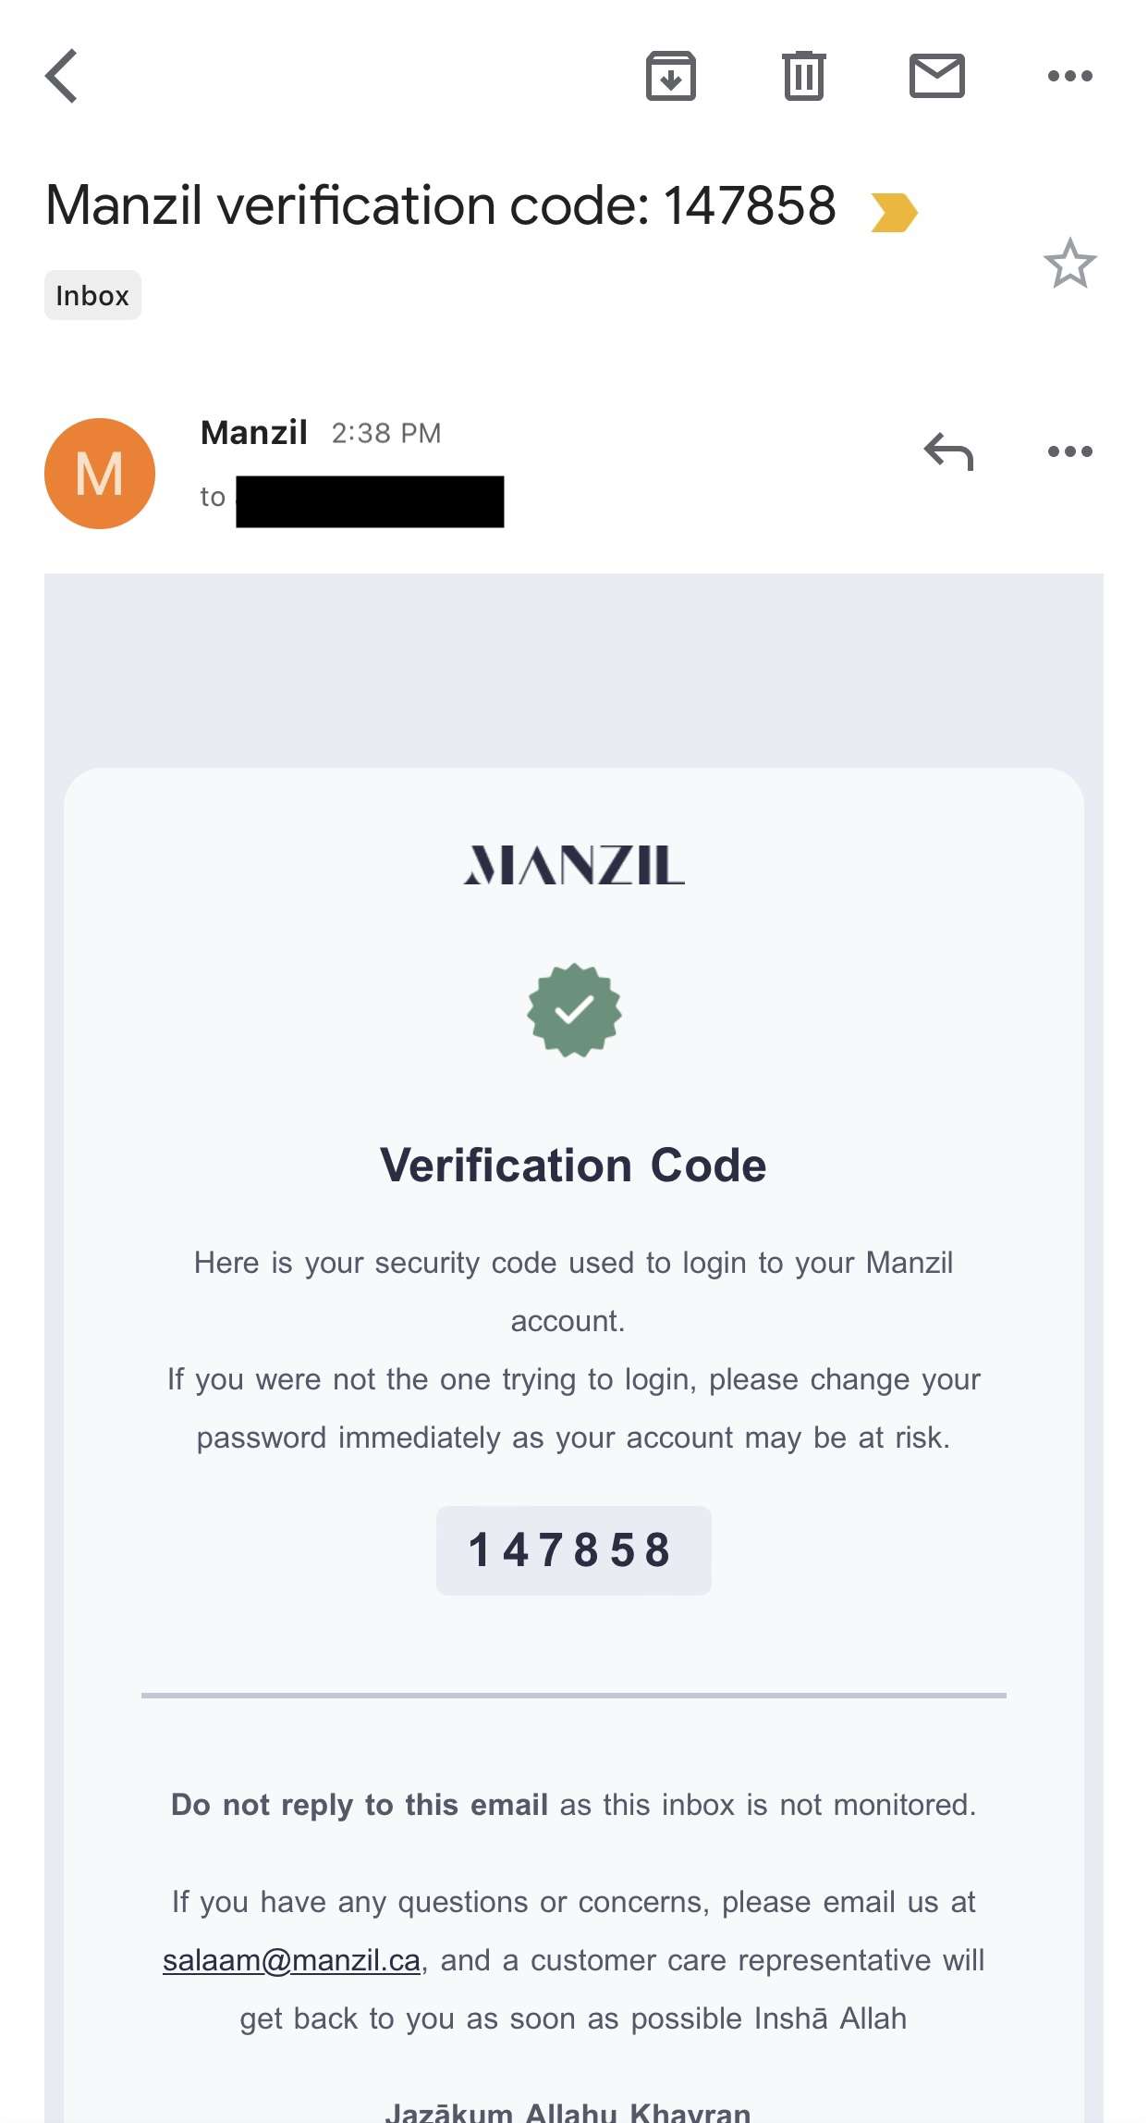Open Manzil sender avatar circle
The image size is (1148, 2123).
point(100,474)
